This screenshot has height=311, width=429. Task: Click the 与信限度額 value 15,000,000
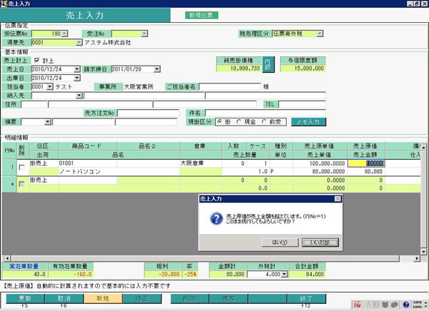(x=303, y=68)
